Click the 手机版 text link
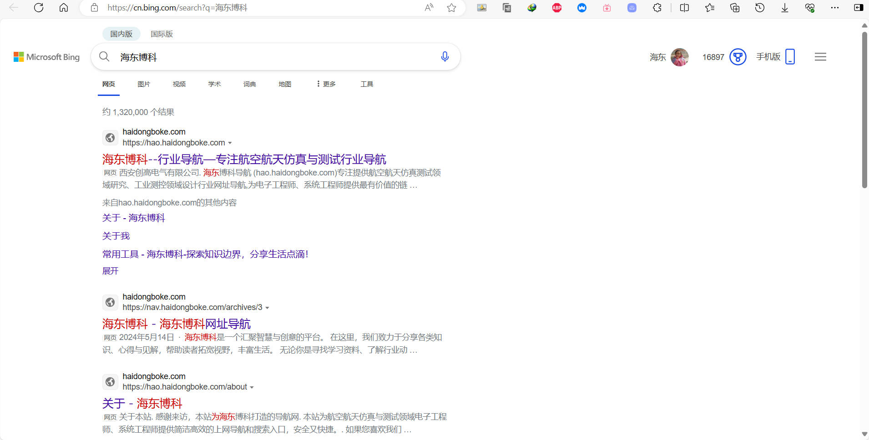 (x=768, y=57)
